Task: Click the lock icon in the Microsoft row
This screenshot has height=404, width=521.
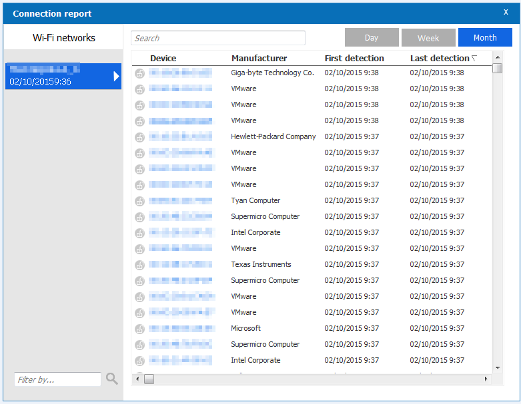Action: pyautogui.click(x=139, y=329)
